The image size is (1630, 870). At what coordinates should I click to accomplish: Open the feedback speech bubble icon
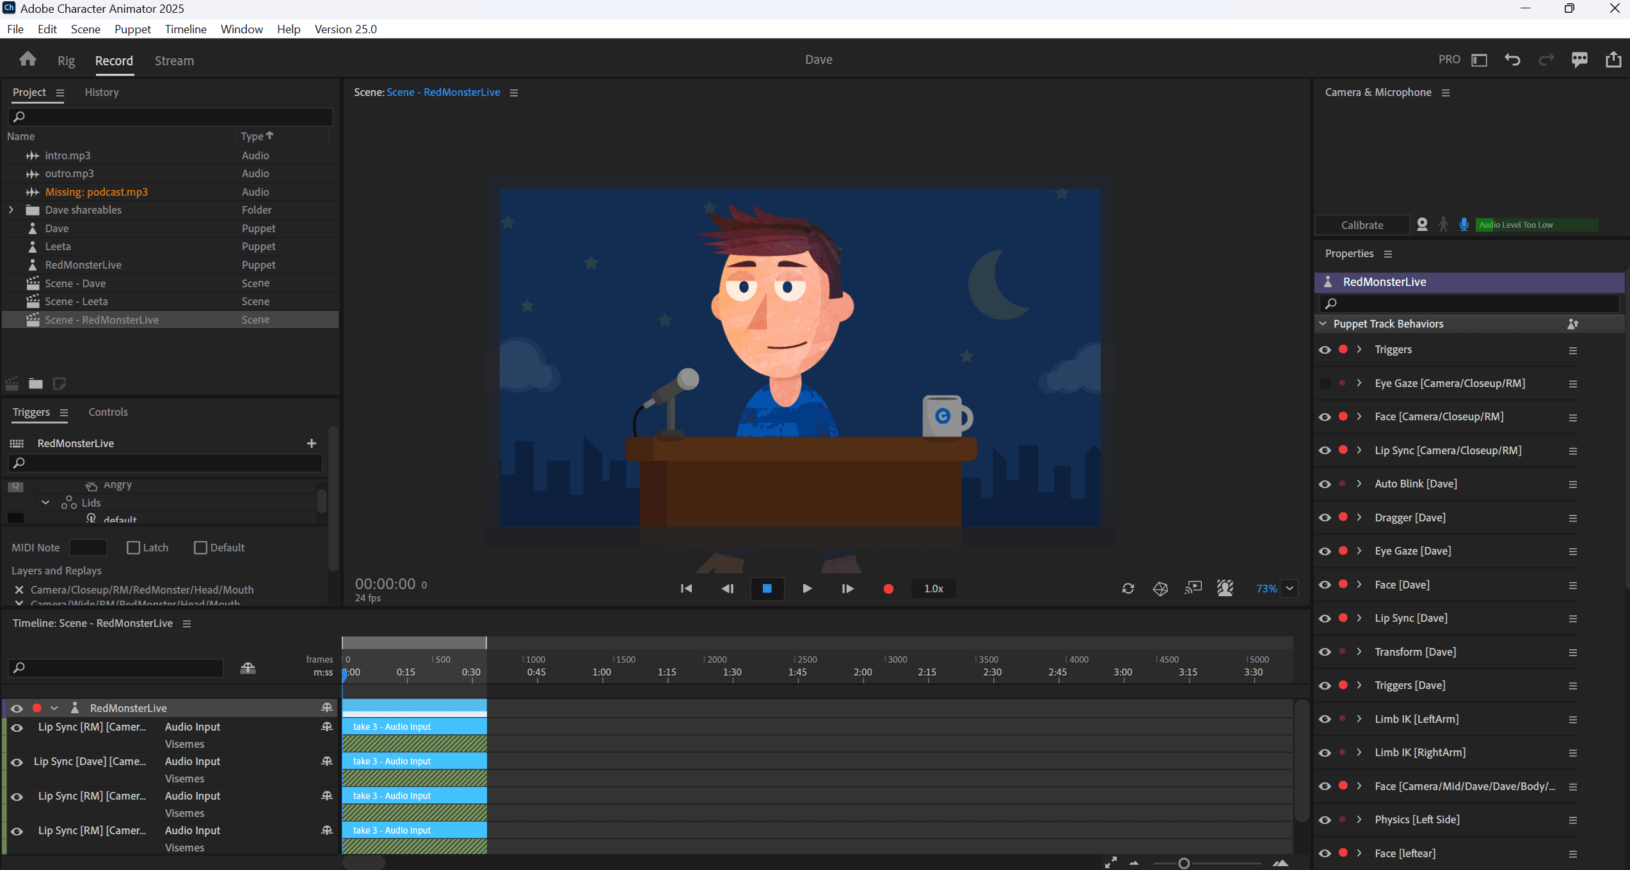click(1579, 60)
